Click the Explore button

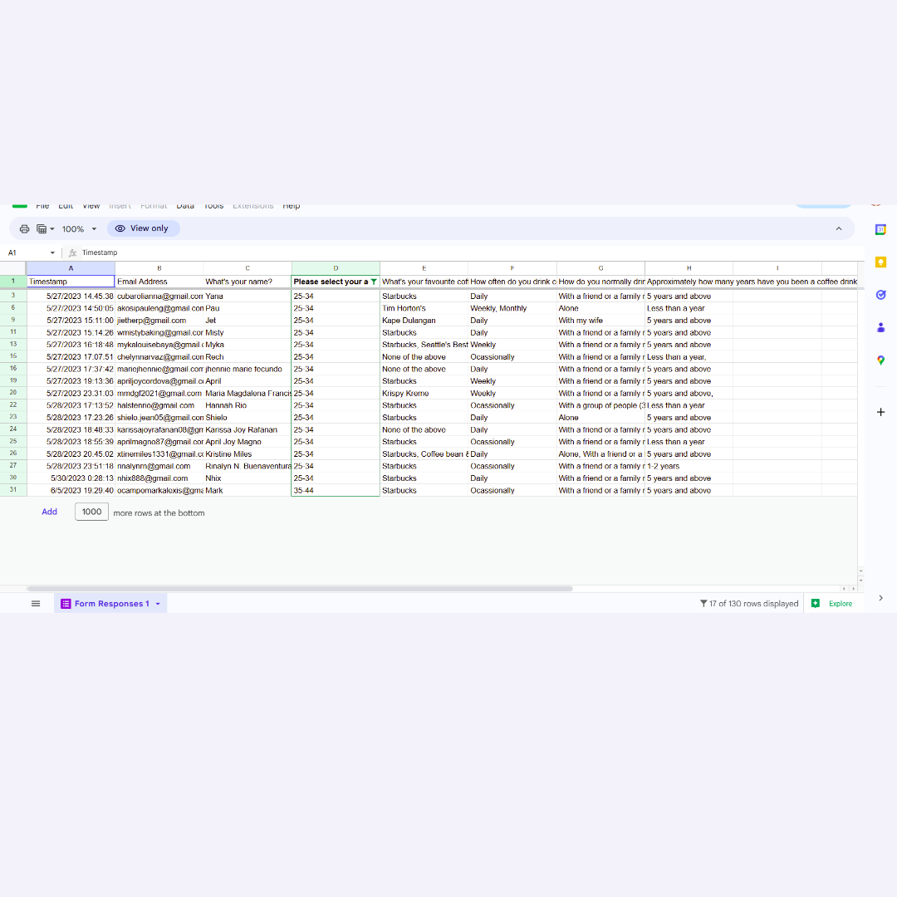pyautogui.click(x=832, y=604)
